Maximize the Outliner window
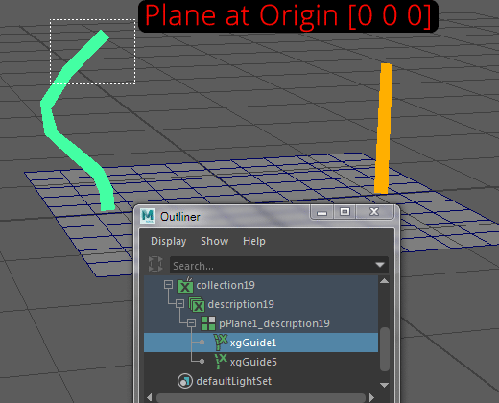Image resolution: width=499 pixels, height=403 pixels. [345, 212]
